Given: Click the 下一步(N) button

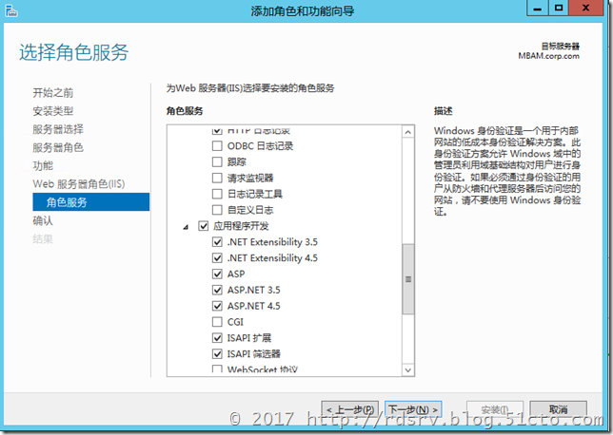Looking at the screenshot, I should pyautogui.click(x=413, y=409).
